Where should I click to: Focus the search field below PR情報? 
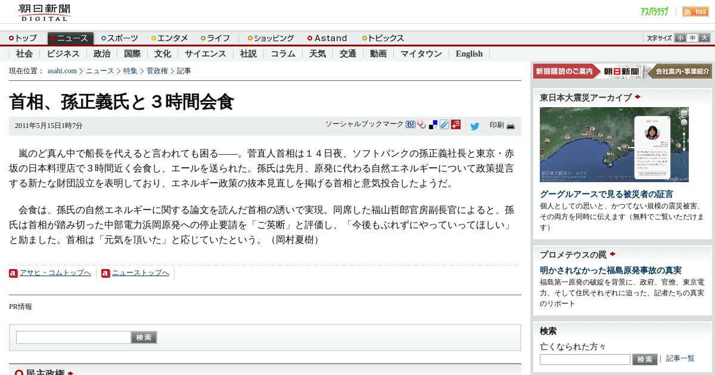[73, 337]
